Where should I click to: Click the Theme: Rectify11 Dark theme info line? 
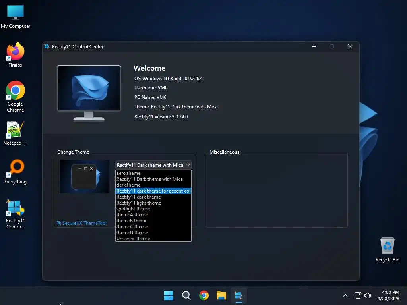pos(176,107)
